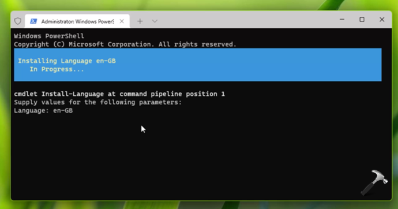Click the administrator shield icon
The image size is (398, 209).
[18, 21]
